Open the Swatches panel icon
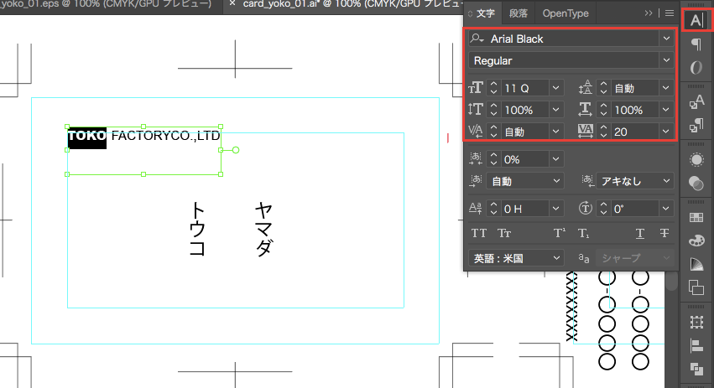 click(x=696, y=218)
